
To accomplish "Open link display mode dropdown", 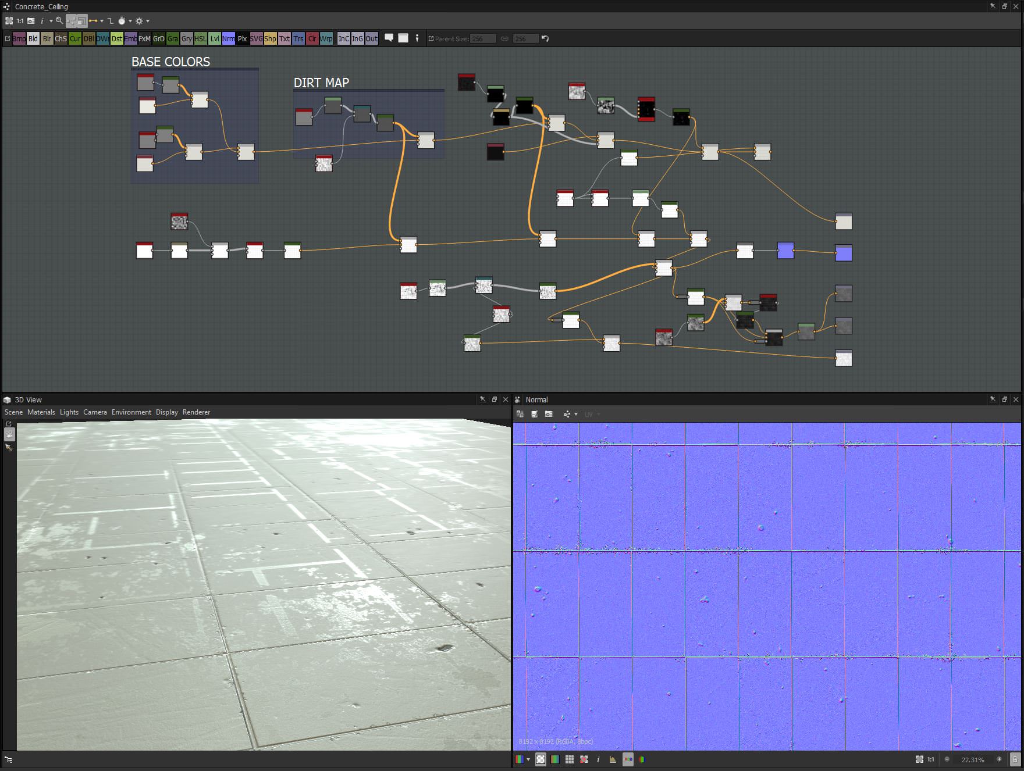I will 102,21.
